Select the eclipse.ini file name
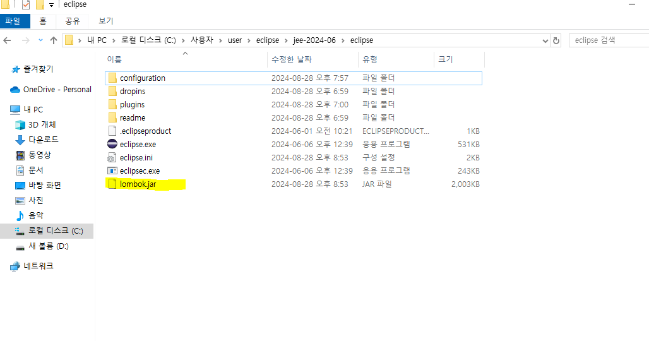Image resolution: width=649 pixels, height=341 pixels. 136,158
